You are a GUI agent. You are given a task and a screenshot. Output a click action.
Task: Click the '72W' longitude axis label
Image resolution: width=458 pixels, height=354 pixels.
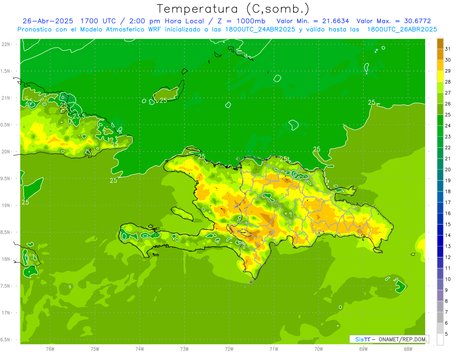click(229, 349)
